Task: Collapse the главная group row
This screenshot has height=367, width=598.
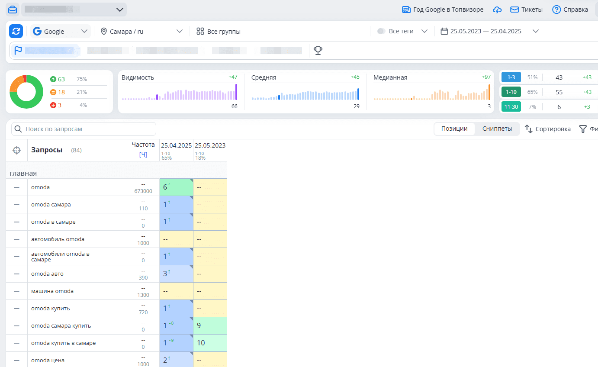Action: [23, 173]
